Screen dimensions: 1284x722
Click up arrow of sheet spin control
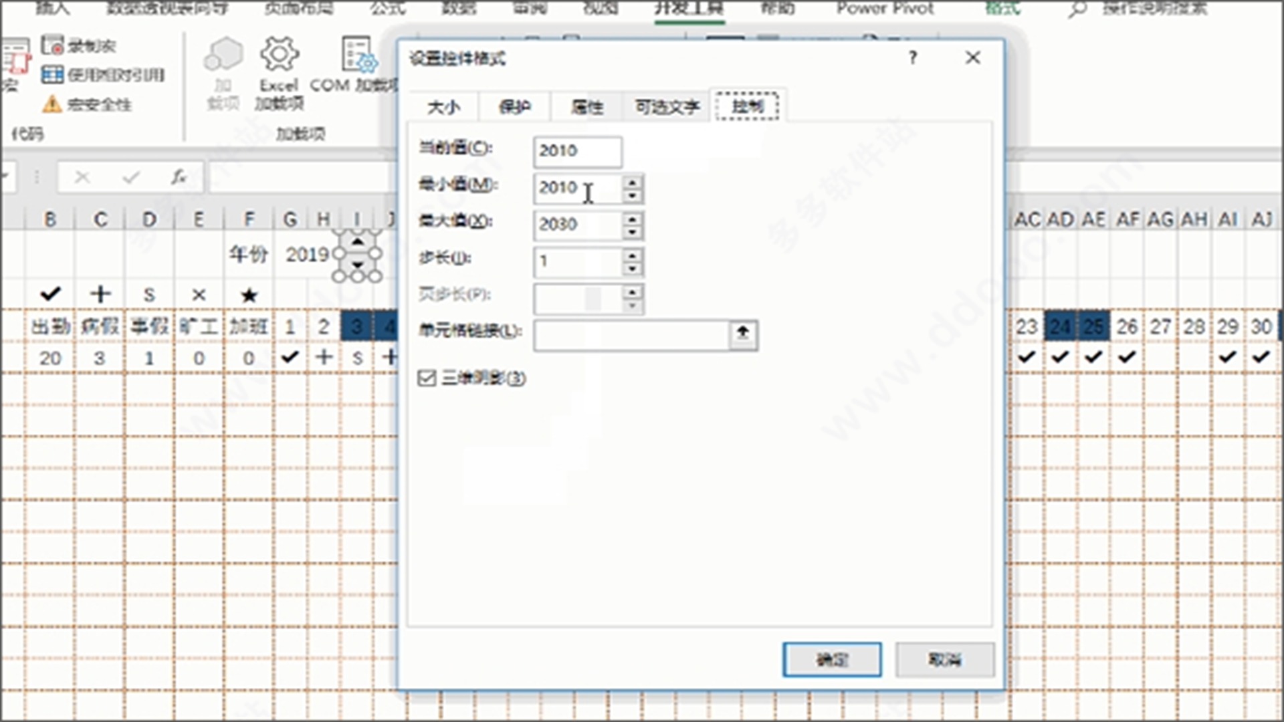[x=358, y=242]
